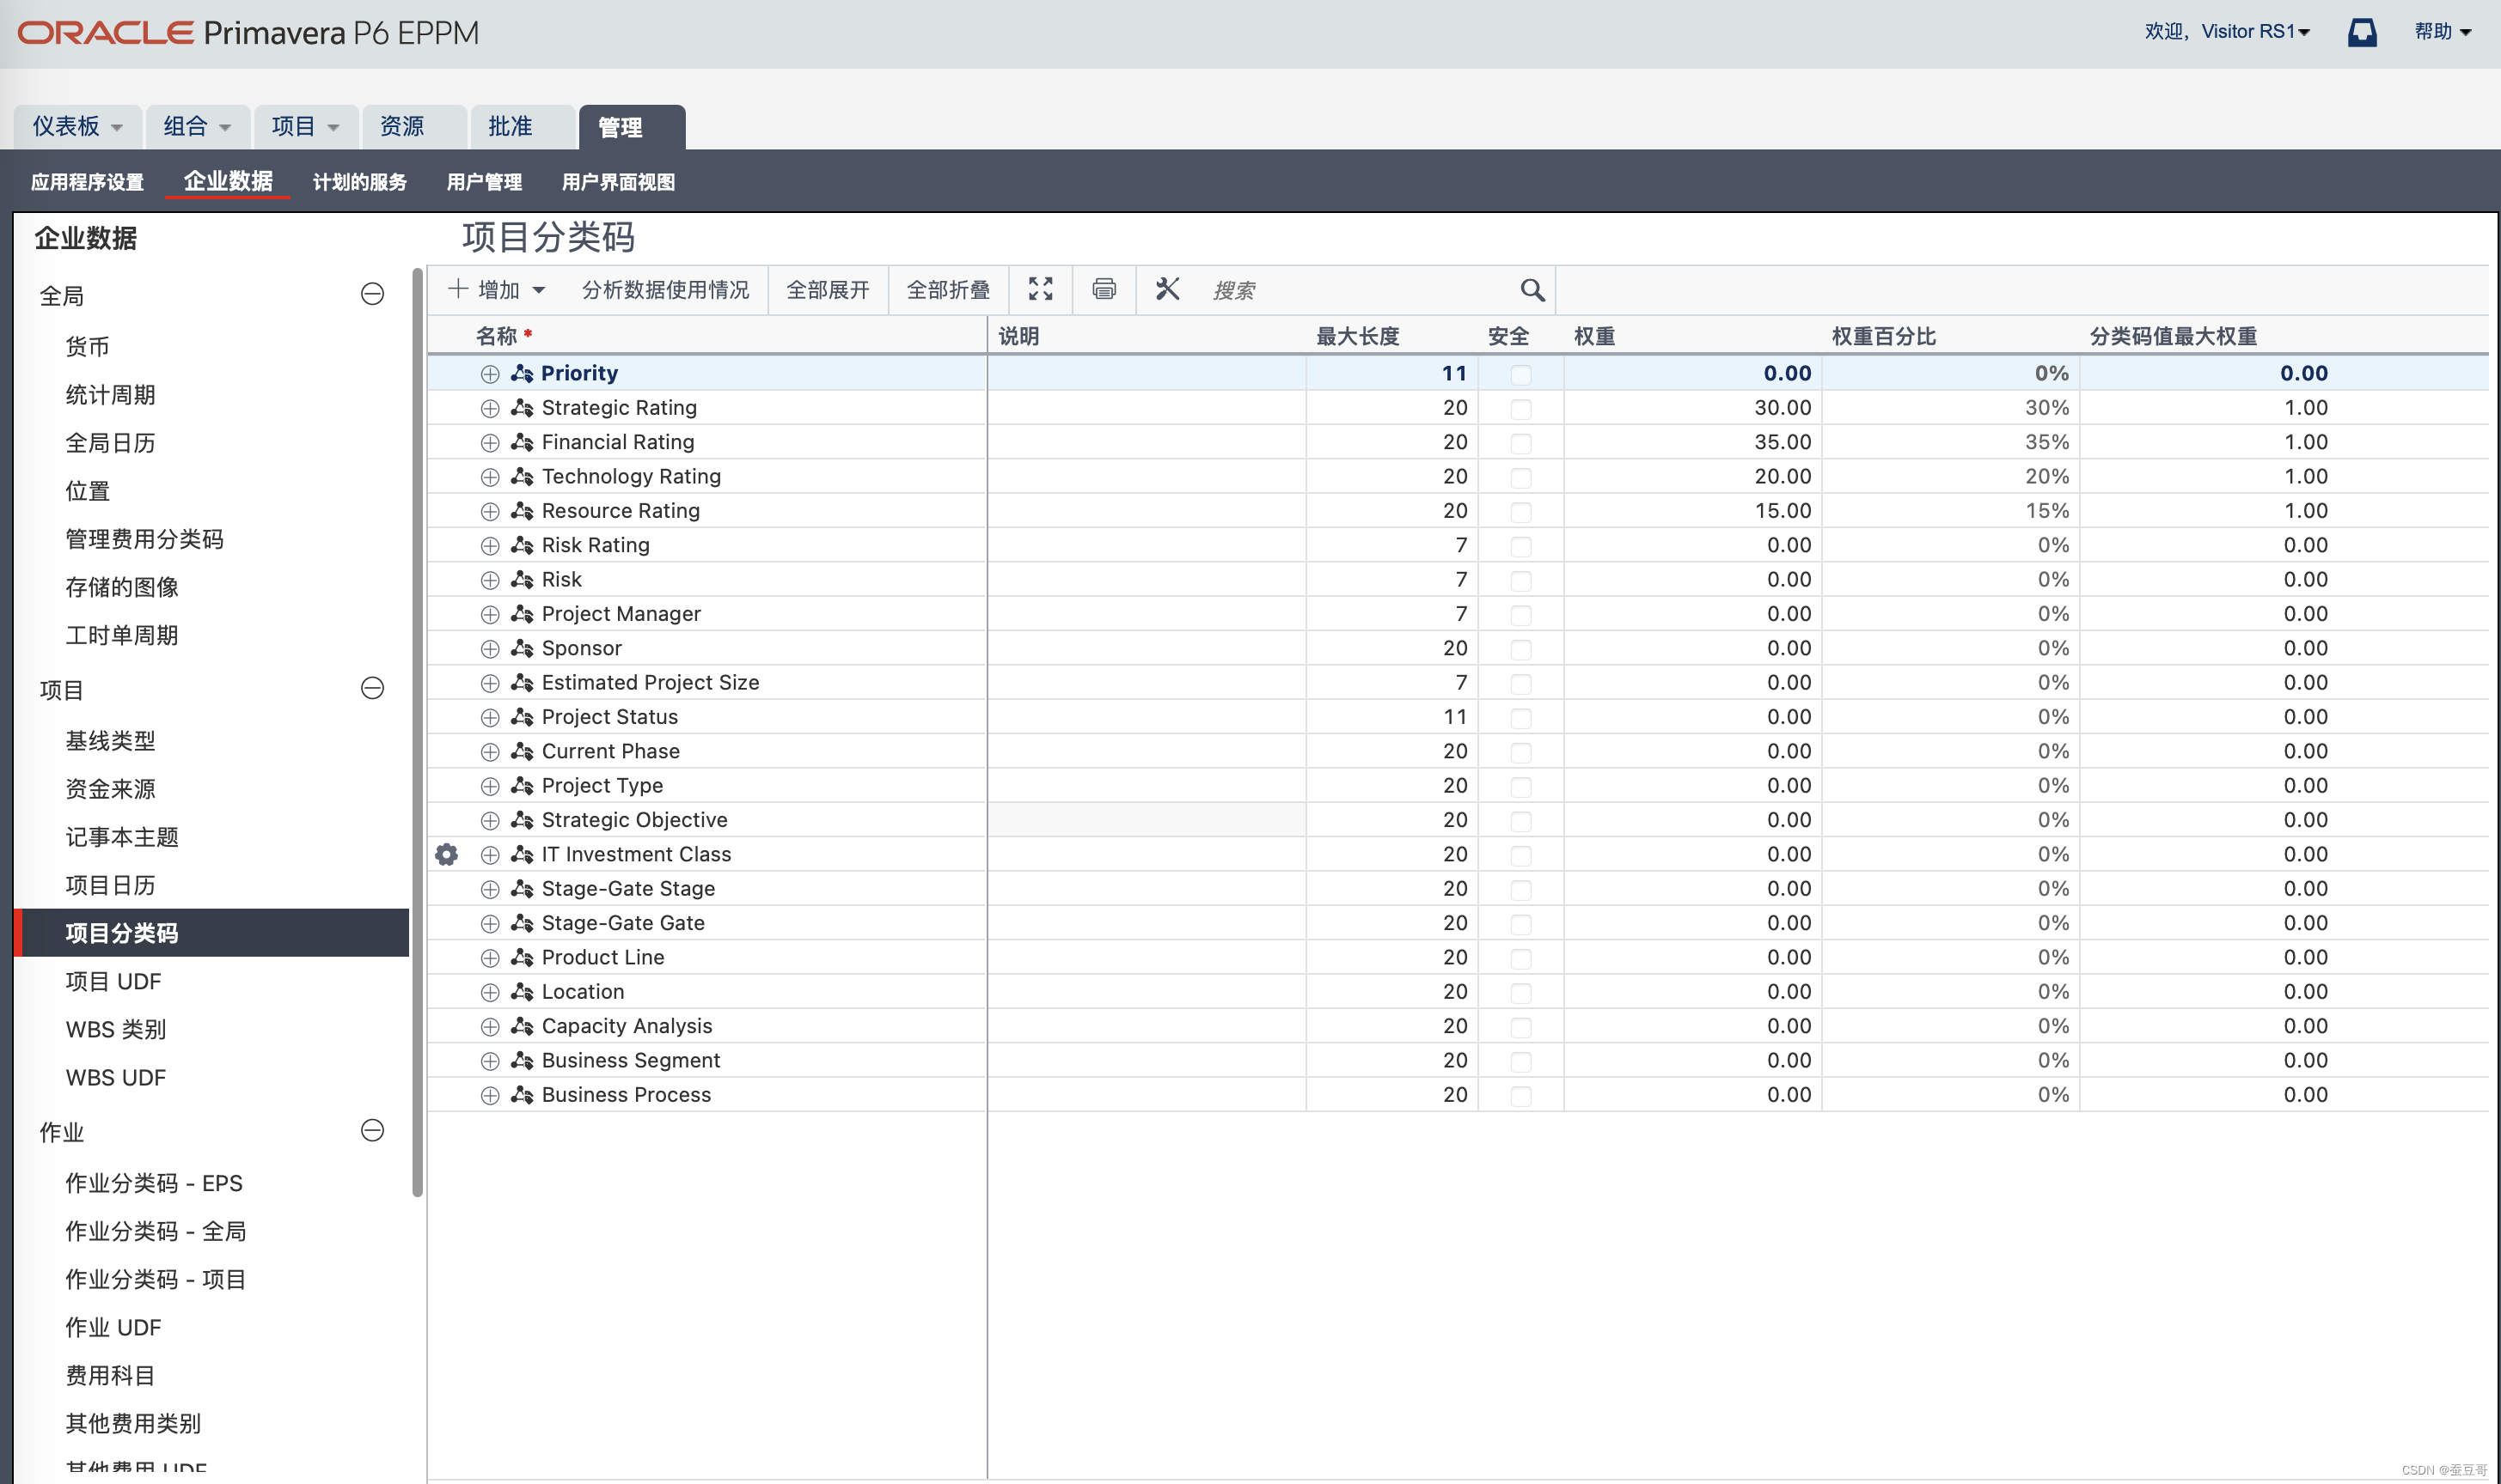Click the code icon next to Sponsor

coord(522,648)
